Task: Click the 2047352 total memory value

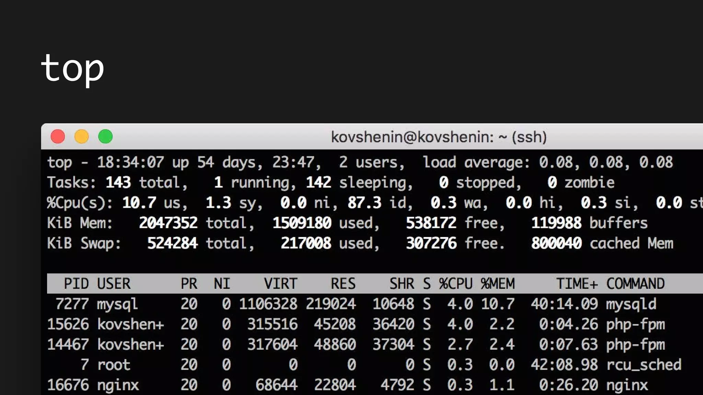Action: (168, 223)
